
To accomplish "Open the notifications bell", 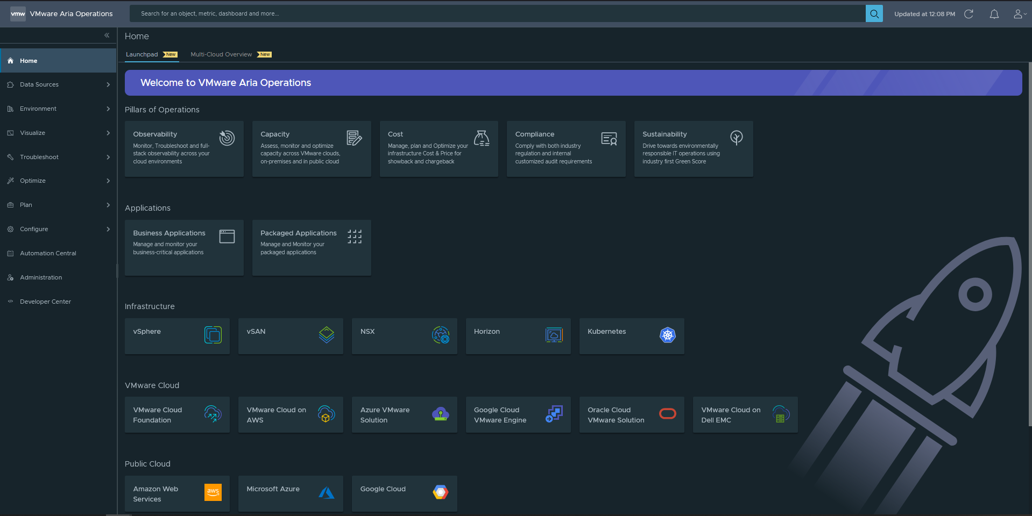I will (x=994, y=14).
